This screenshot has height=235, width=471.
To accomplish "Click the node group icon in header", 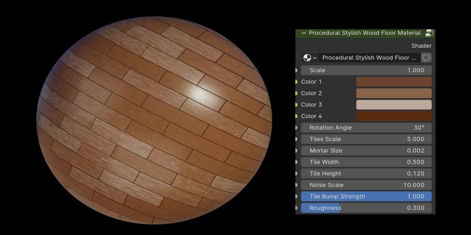I will (x=429, y=33).
